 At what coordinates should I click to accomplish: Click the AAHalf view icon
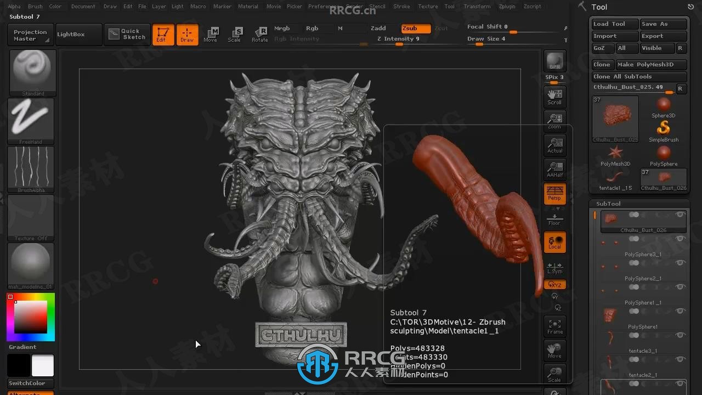(x=555, y=170)
